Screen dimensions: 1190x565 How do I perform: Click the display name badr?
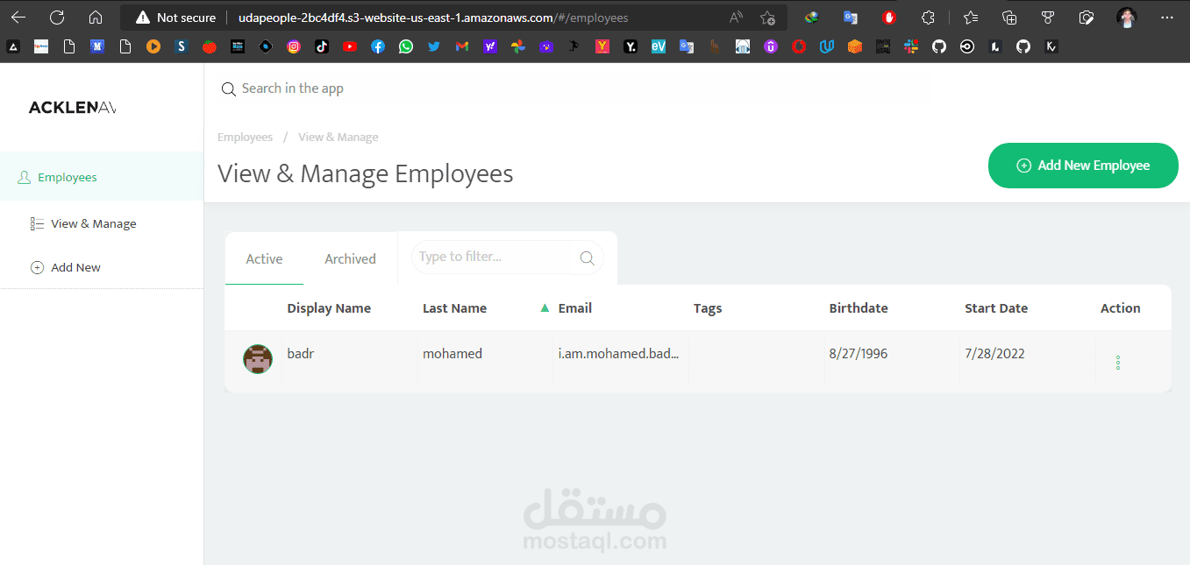301,354
